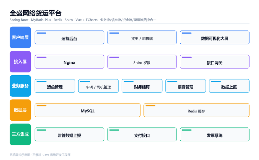Select the Redis 缓存 box
The image size is (259, 160).
(x=197, y=110)
